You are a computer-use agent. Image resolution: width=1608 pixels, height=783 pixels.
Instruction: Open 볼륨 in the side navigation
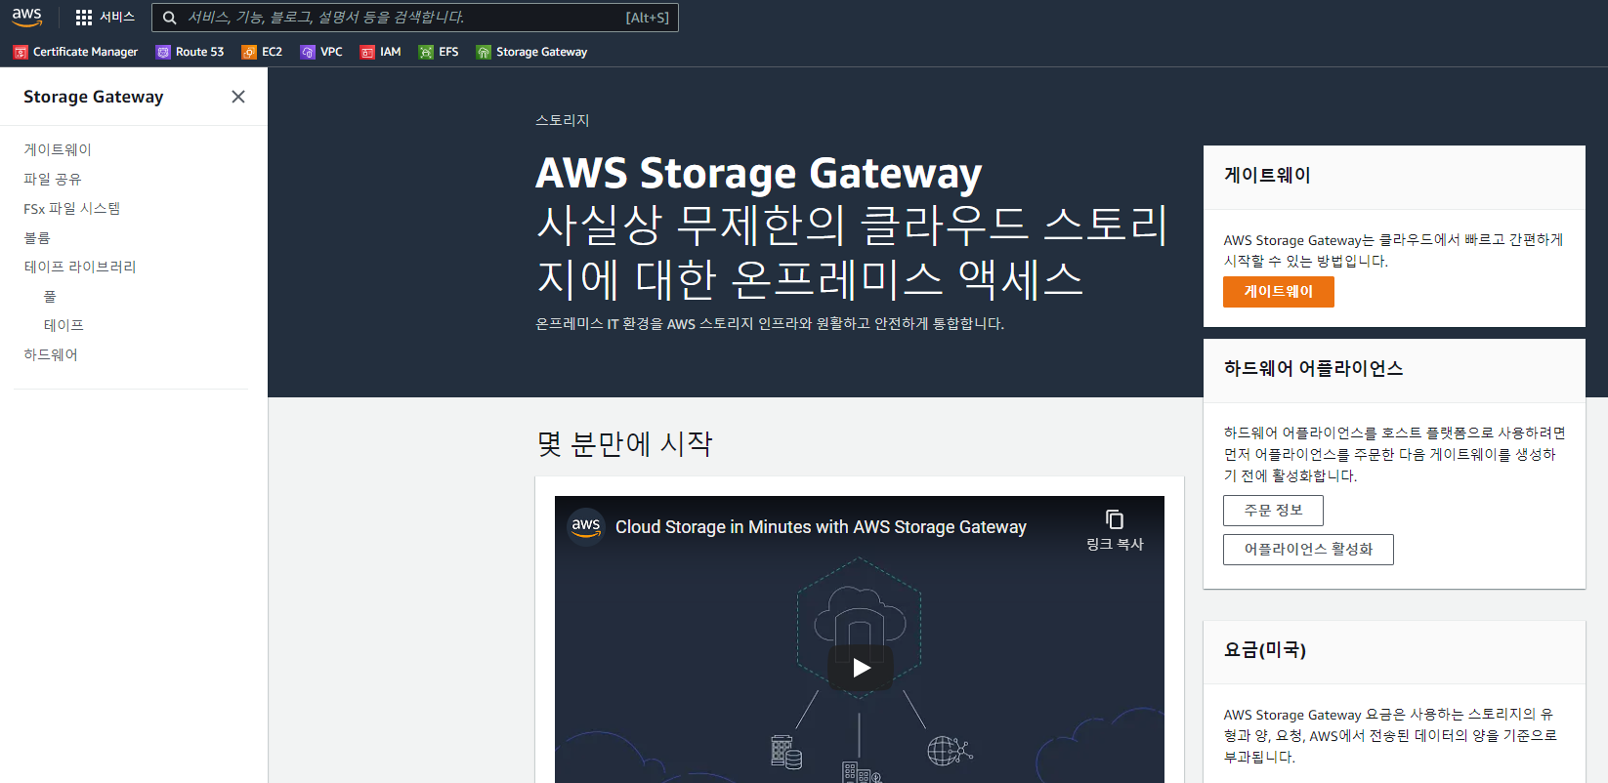click(37, 237)
